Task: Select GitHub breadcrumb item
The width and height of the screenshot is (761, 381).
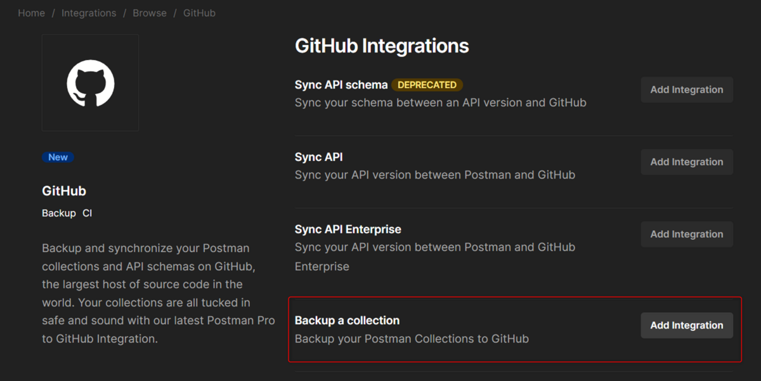Action: point(199,13)
